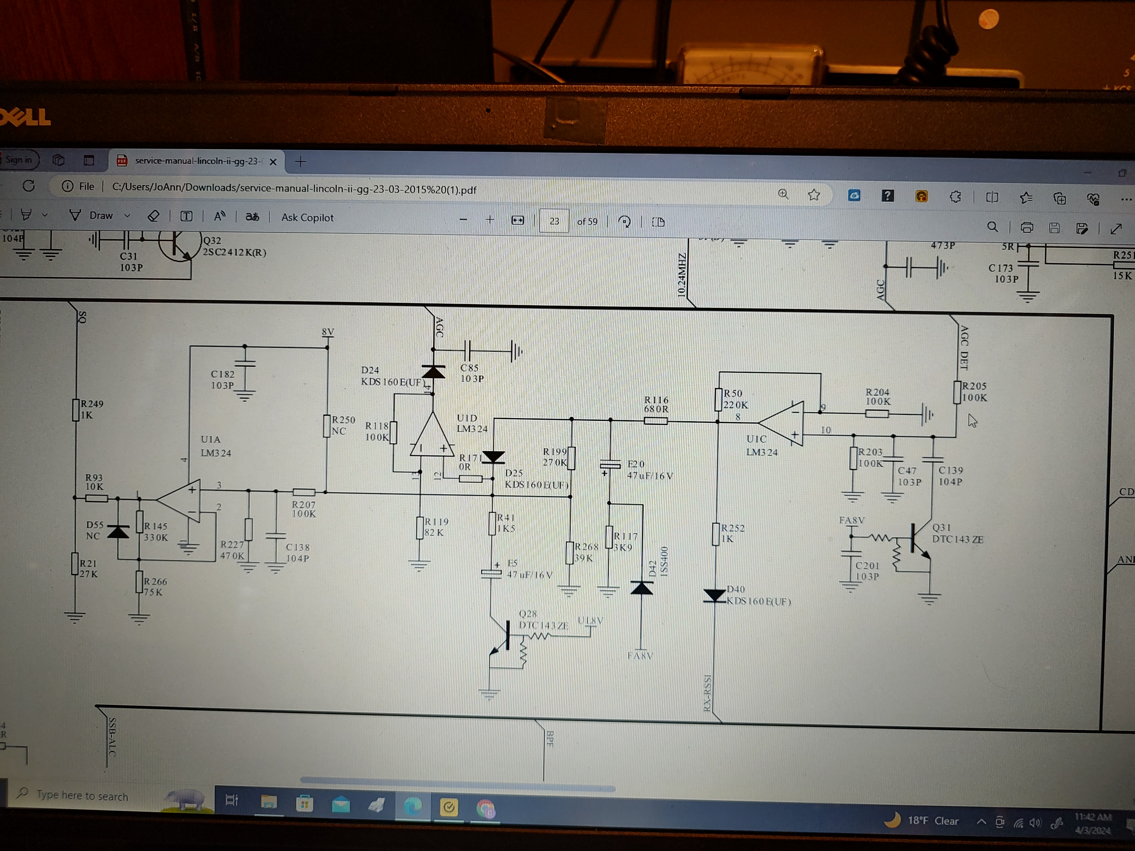Toggle fit to width page view
This screenshot has height=851, width=1135.
click(x=518, y=221)
